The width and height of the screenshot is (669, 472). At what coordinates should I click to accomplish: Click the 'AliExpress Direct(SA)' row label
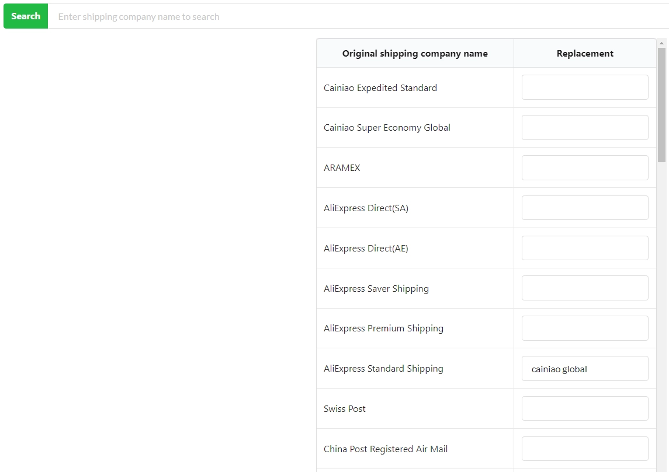click(366, 208)
